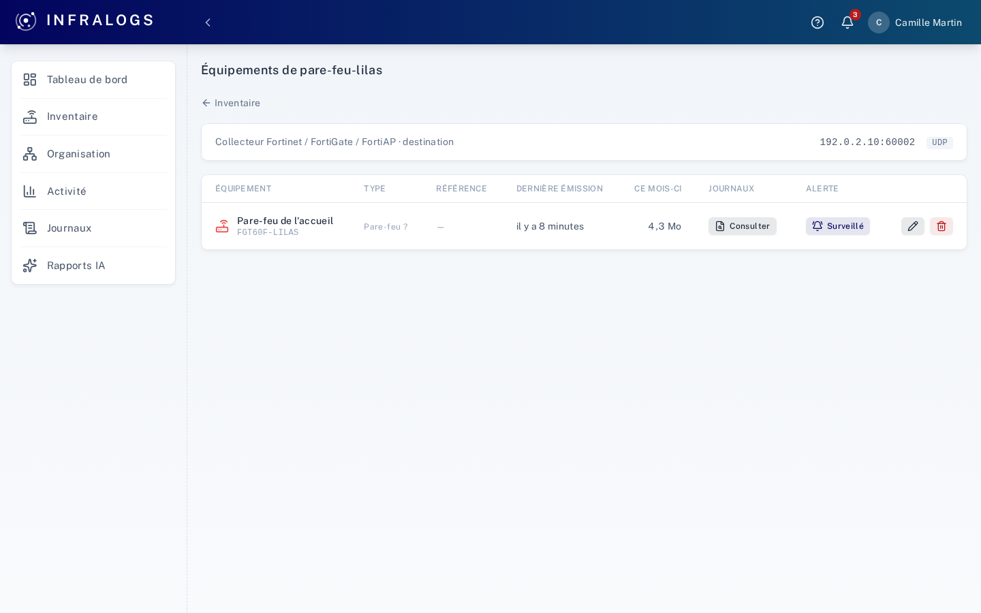Delete Pare-feu de l'accueil with the trash icon

pyautogui.click(x=941, y=226)
